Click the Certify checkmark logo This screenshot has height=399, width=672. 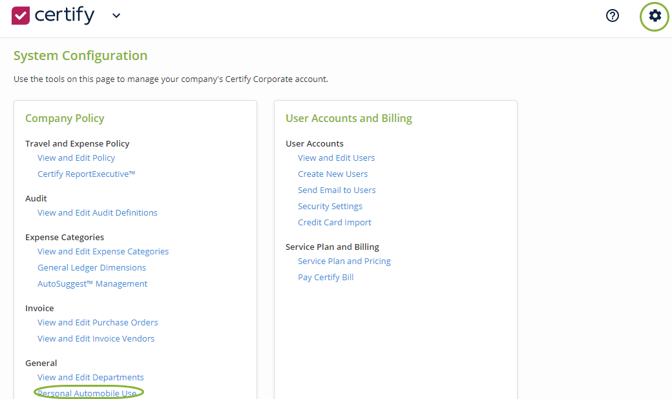21,15
